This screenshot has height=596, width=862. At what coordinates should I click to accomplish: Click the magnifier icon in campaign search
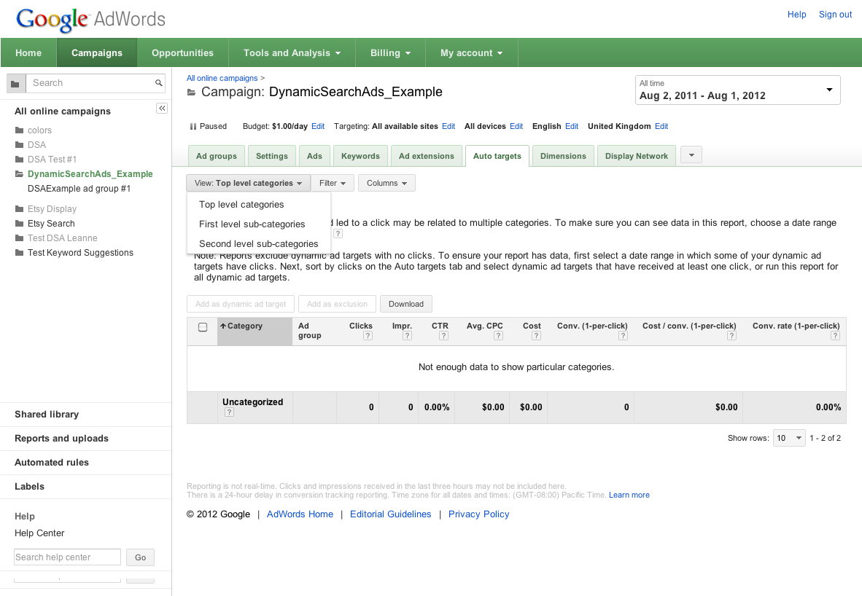pos(158,83)
